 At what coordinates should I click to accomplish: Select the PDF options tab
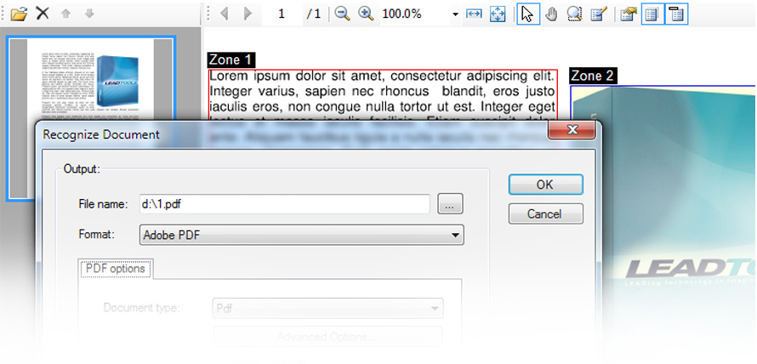[116, 269]
